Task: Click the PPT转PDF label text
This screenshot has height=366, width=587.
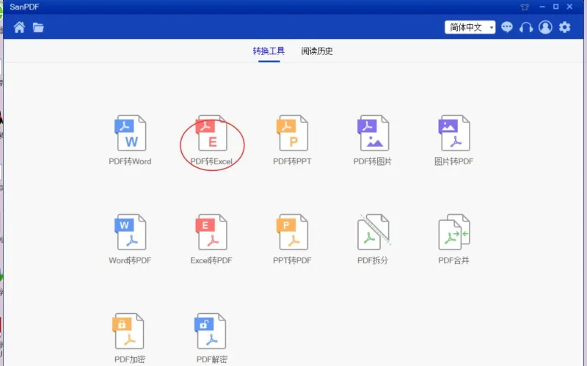Action: (x=292, y=260)
